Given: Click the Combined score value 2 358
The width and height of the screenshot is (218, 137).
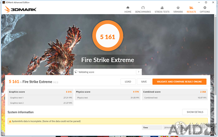Looking at the screenshot, I should coord(203,92).
